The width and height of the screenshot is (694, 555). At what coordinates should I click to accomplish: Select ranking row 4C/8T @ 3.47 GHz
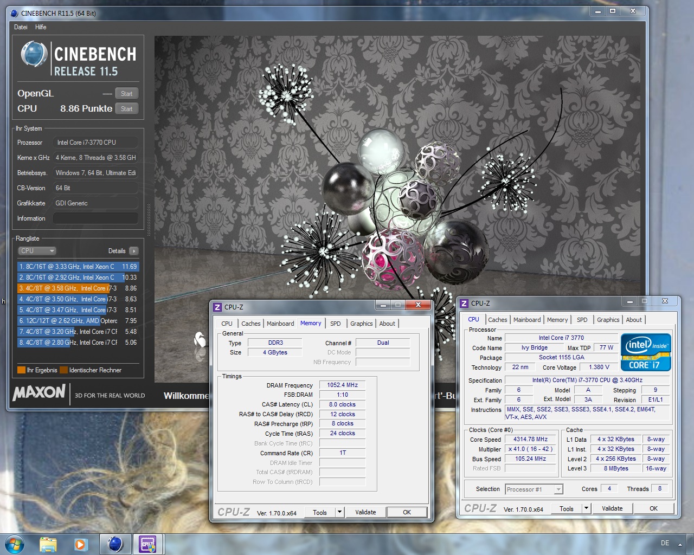coord(78,310)
